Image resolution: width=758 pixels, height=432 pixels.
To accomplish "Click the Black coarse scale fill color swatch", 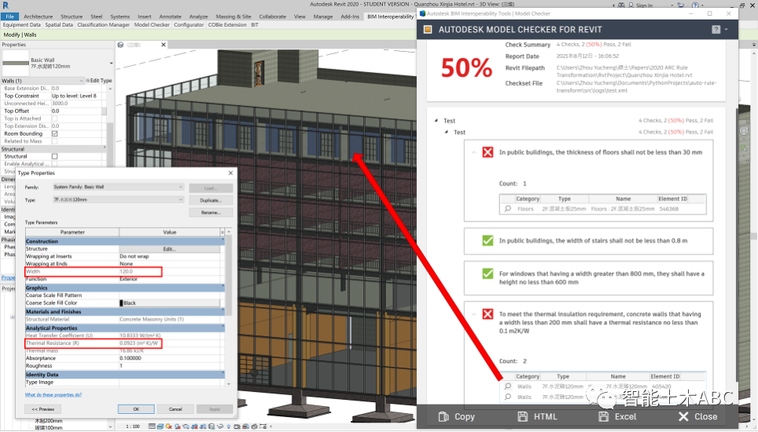I will click(123, 303).
